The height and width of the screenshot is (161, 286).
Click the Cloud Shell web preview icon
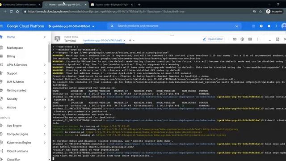coord(250,39)
